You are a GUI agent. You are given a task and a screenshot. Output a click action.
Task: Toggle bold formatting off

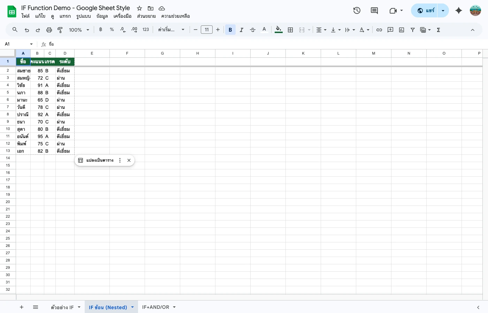click(x=230, y=30)
